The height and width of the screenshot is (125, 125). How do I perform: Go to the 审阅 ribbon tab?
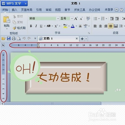pyautogui.click(x=48, y=10)
